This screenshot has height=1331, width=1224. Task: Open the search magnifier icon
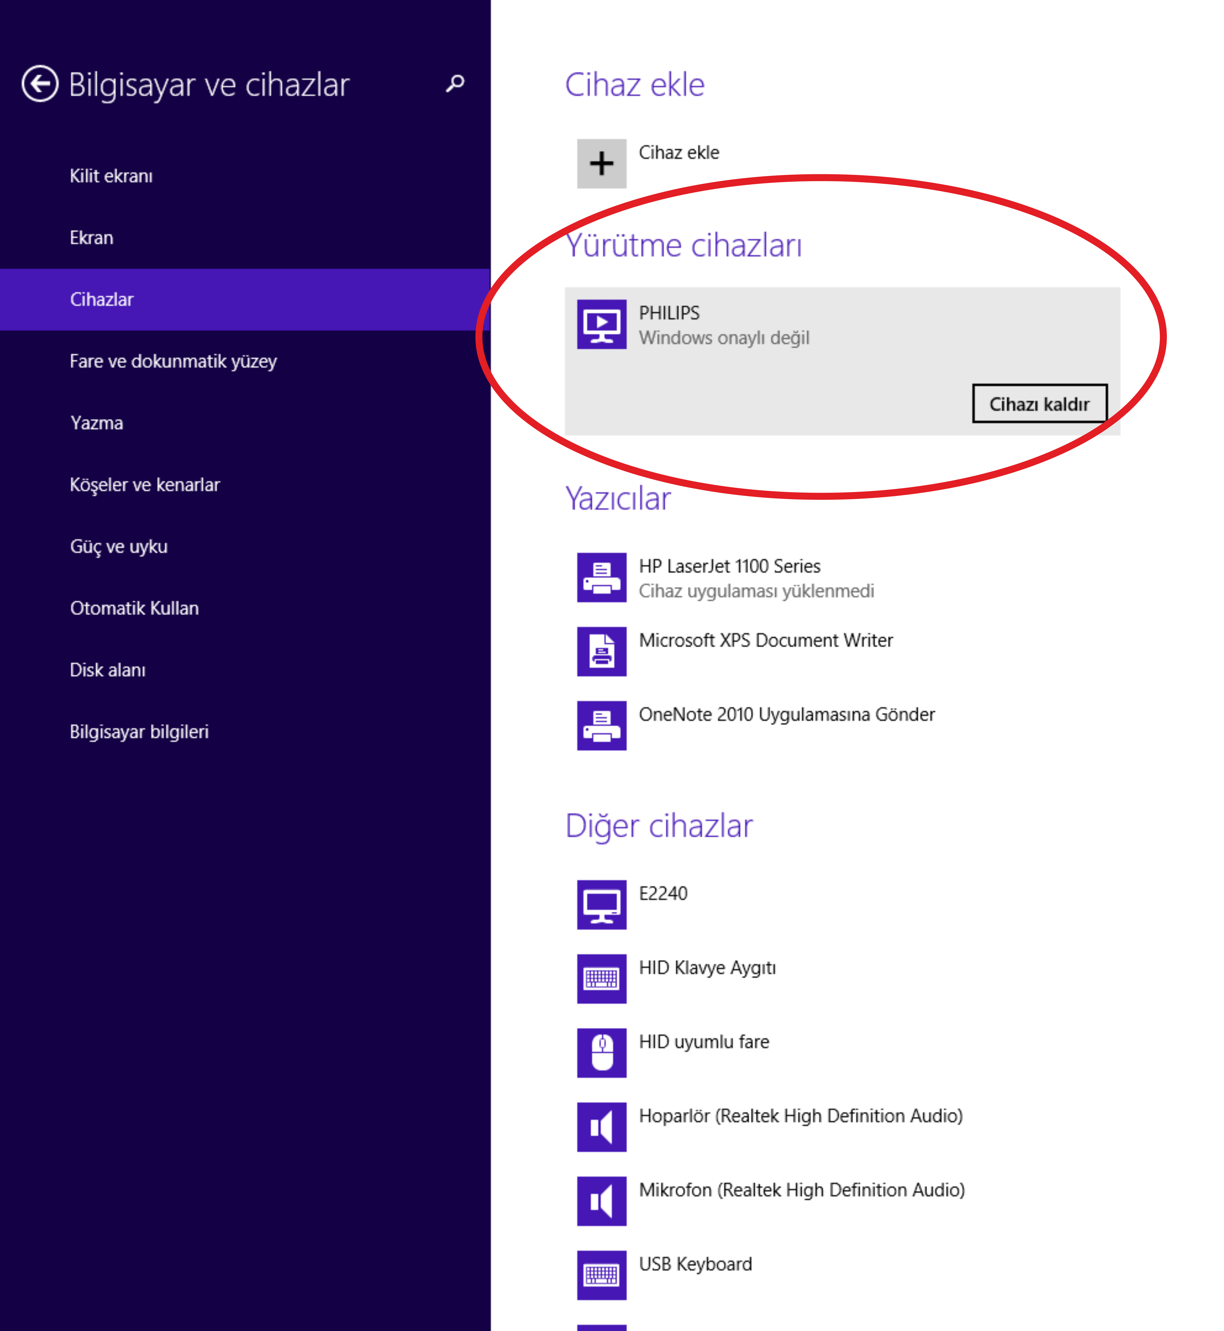pyautogui.click(x=455, y=84)
